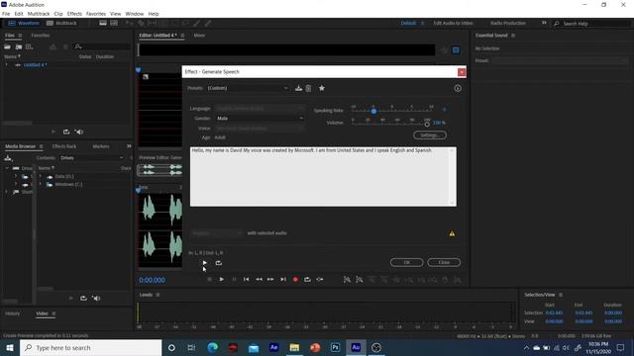Open the Favorites menu
Screen dimensions: 634x356
96,14
